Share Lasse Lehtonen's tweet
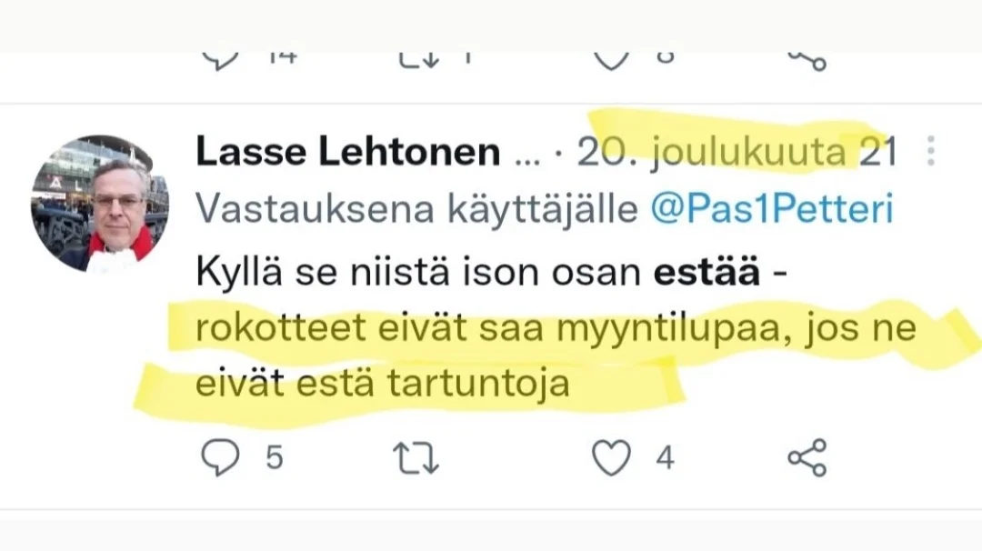This screenshot has width=982, height=551. point(807,457)
